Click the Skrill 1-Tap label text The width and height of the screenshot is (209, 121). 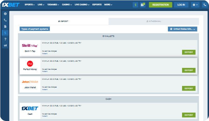[30, 51]
